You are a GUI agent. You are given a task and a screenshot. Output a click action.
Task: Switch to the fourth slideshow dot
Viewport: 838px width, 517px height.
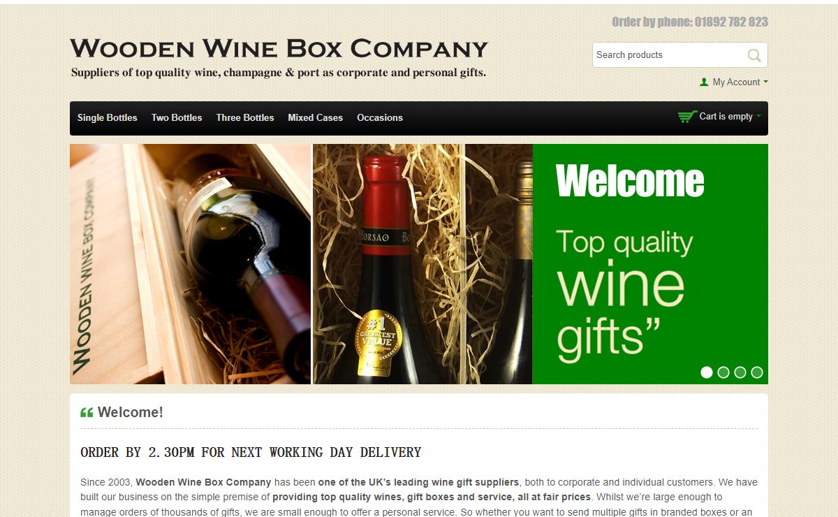pos(757,372)
